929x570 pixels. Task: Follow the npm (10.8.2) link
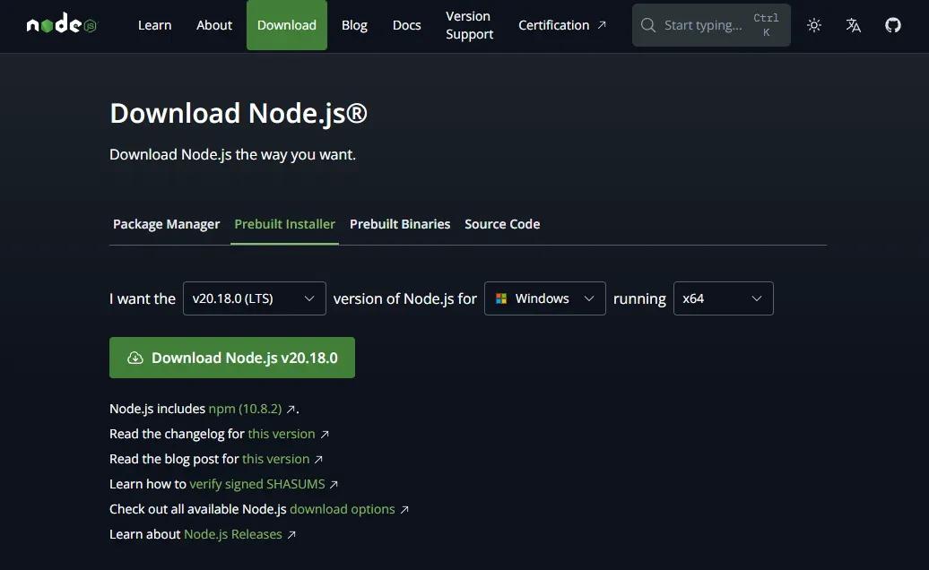coord(245,409)
